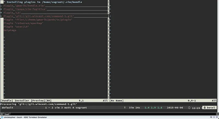This screenshot has height=119, width=219.
Task: Click the '+' marker beside vim-fugitive line
Action: [1, 9]
